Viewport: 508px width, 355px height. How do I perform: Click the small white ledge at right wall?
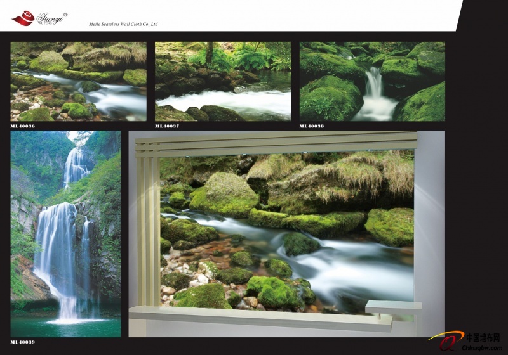(x=393, y=307)
